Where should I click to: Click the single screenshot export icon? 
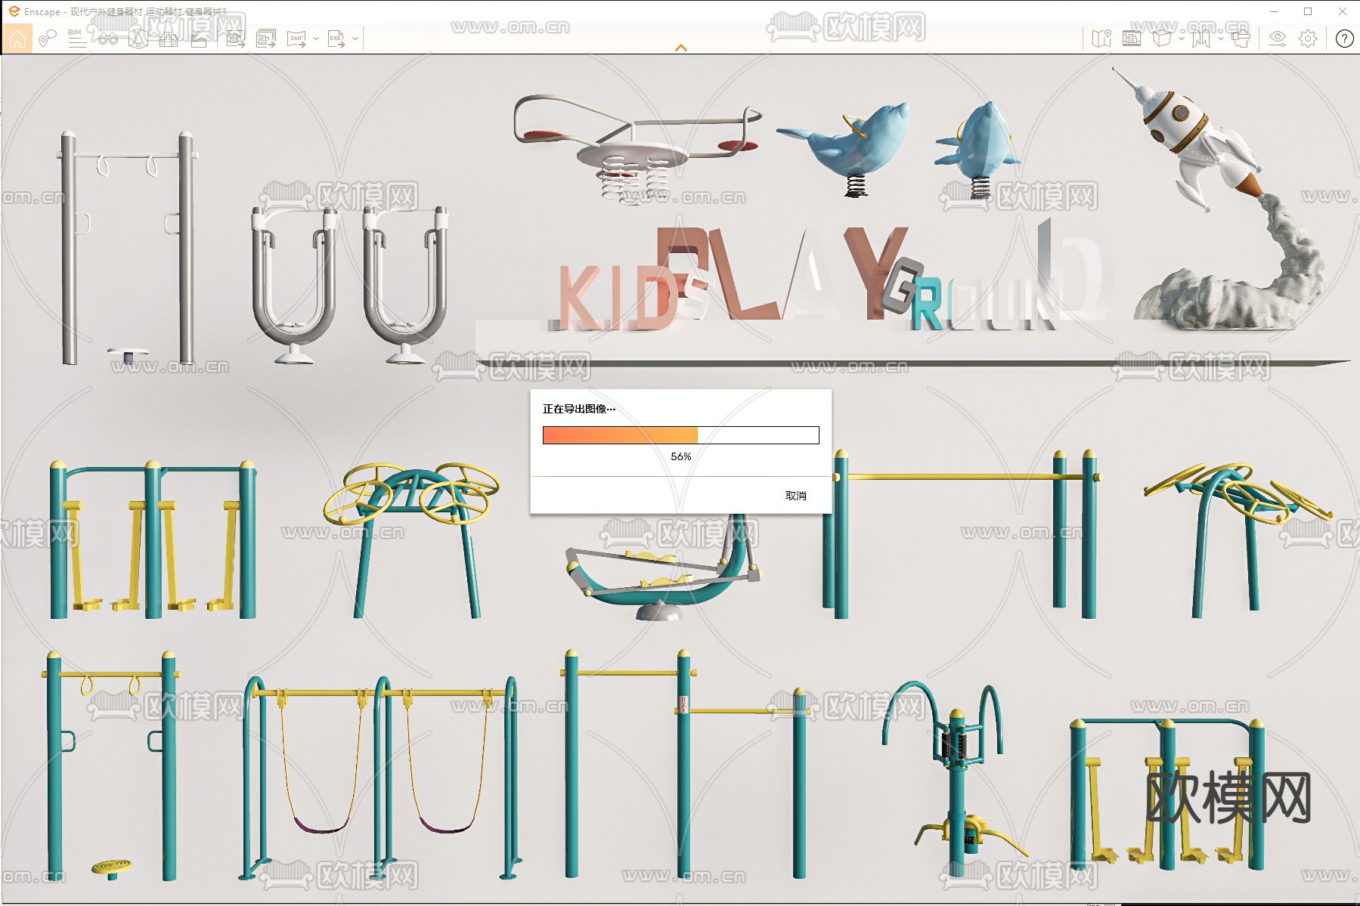[235, 39]
